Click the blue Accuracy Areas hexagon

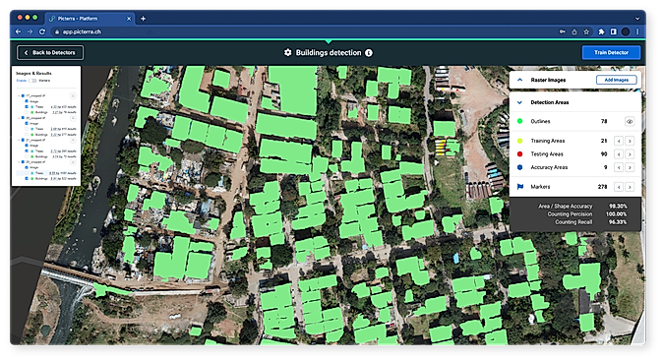520,167
